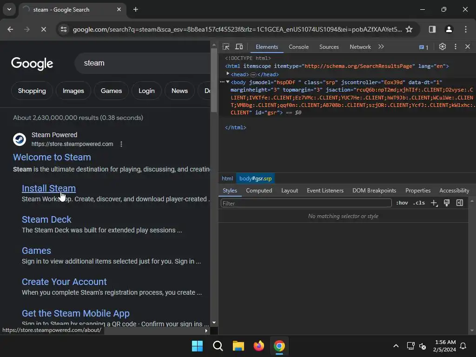
Task: Open the Create Your Account sitelink
Action: point(64,282)
